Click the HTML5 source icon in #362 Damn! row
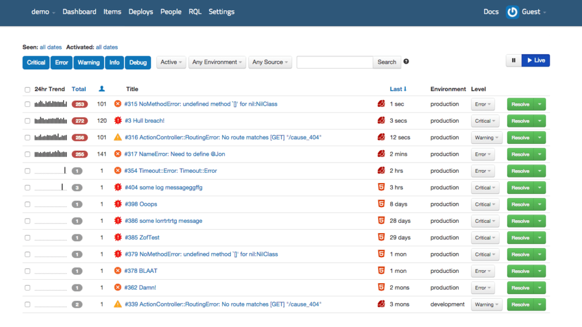Image resolution: width=582 pixels, height=327 pixels. [x=381, y=287]
